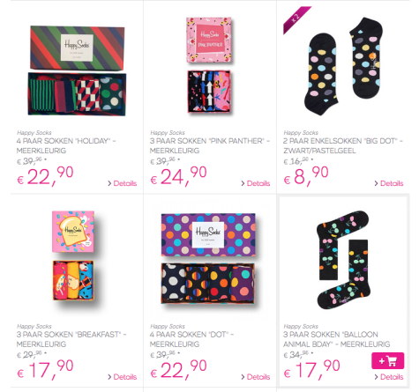This screenshot has height=392, width=419.
Task: Click the Holiday striped gift box image
Action: point(77,70)
